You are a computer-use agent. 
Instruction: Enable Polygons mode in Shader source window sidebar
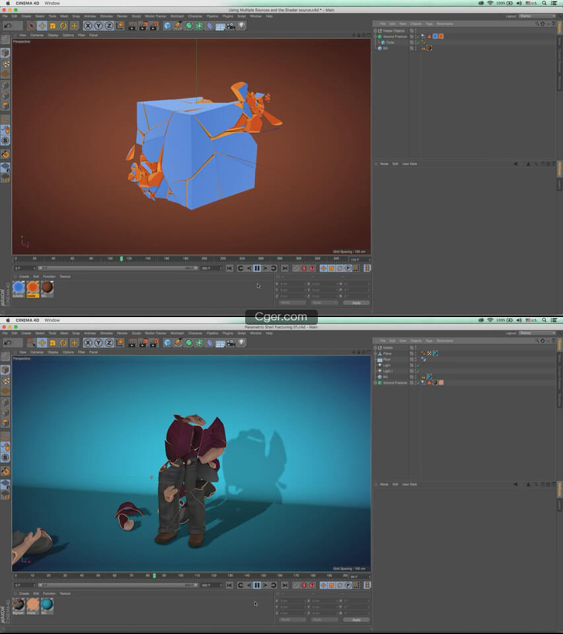[5, 106]
